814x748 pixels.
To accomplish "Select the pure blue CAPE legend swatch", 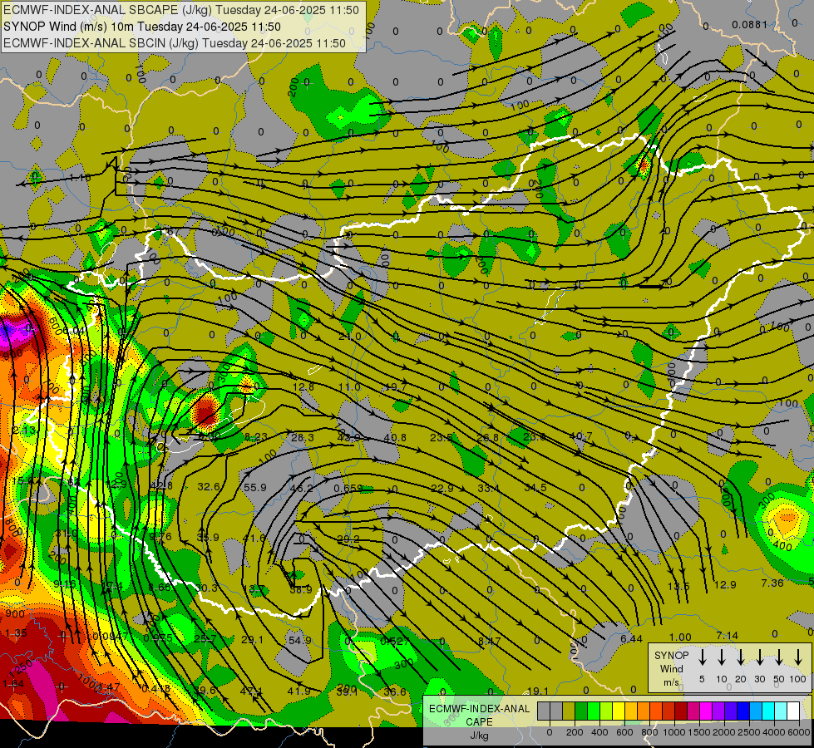I will point(742,711).
